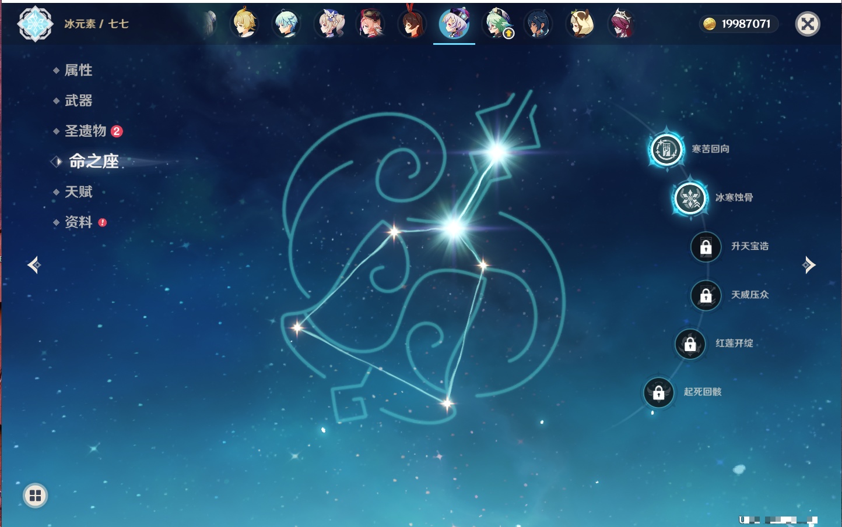Select Sayu's hooded avatar
Viewport: 842px width, 527px height.
click(x=580, y=24)
